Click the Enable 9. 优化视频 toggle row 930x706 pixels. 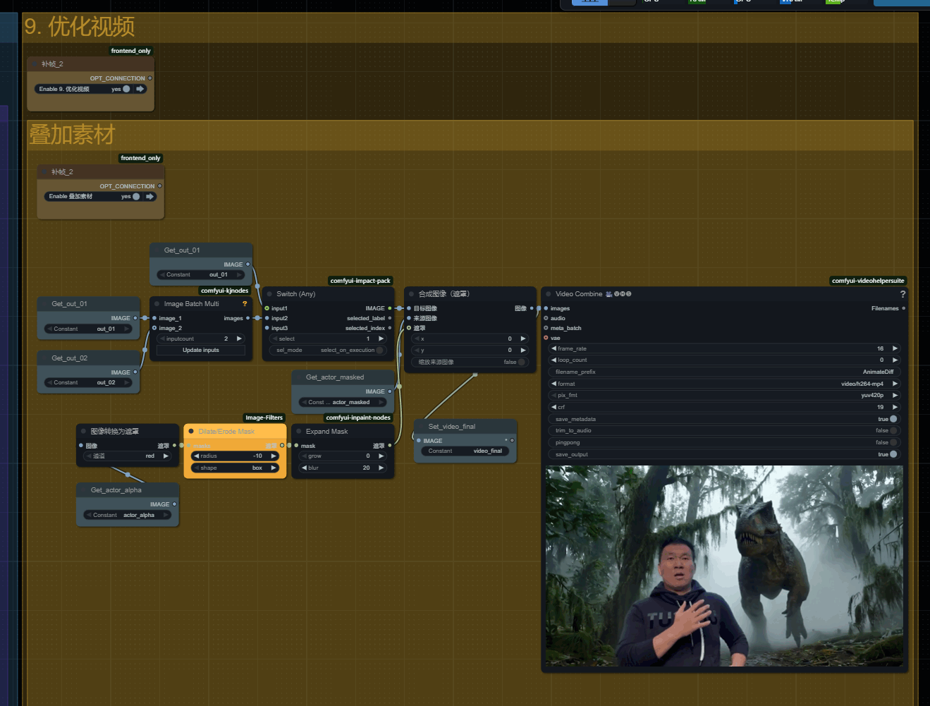[x=83, y=89]
